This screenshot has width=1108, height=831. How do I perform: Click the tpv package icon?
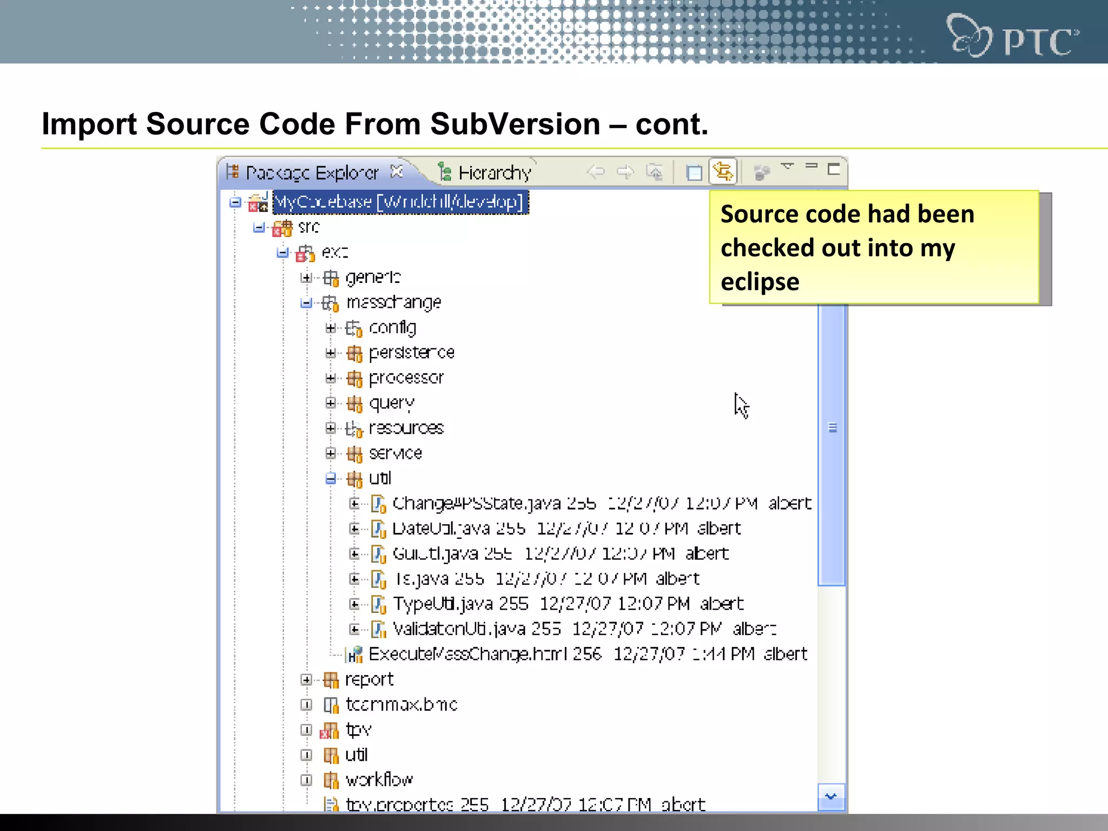tap(329, 730)
